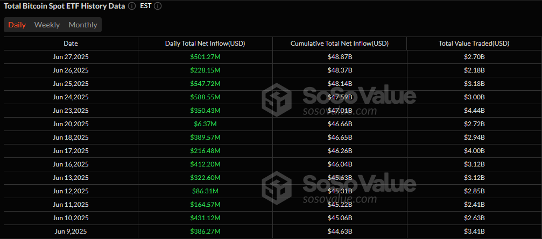Open the Monthly tab

coord(83,25)
